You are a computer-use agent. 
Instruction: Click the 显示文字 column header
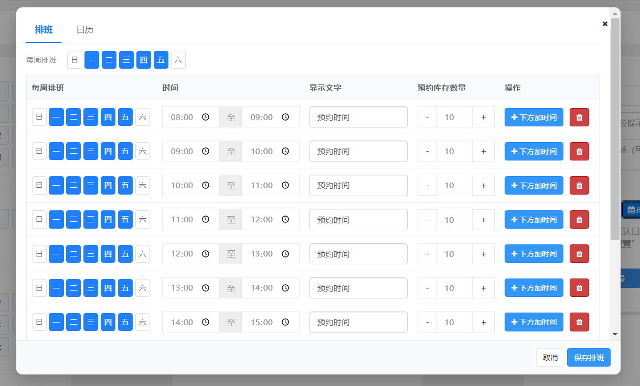(325, 88)
